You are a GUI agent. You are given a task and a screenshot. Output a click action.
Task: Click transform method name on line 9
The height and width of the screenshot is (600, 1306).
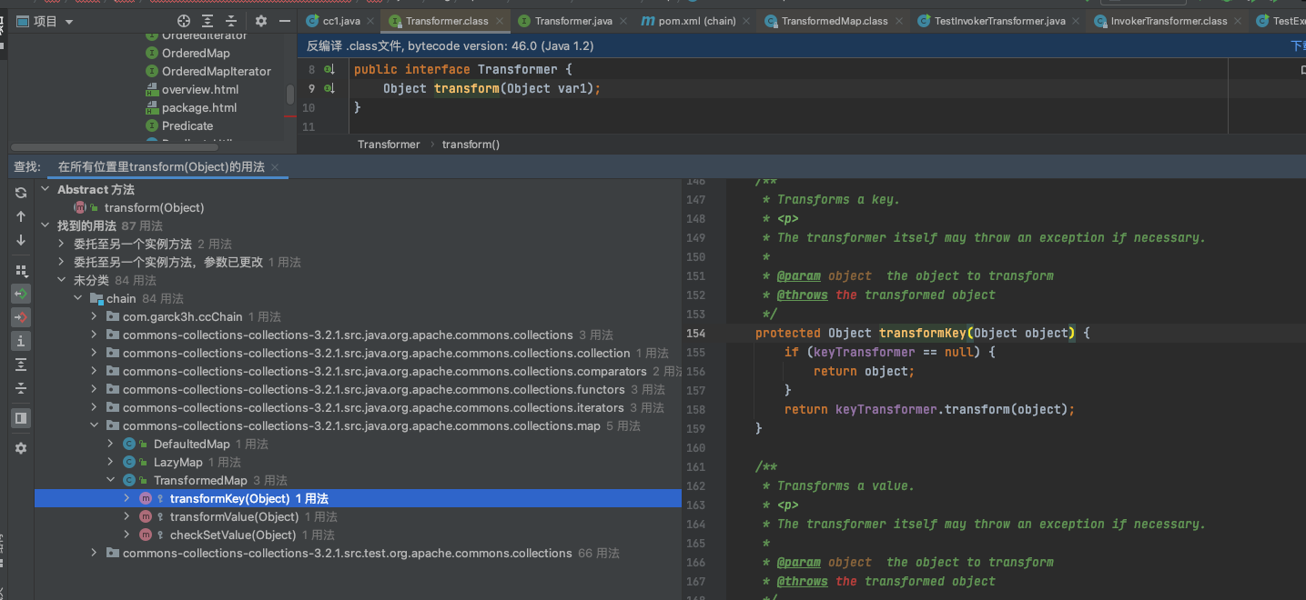coord(467,88)
